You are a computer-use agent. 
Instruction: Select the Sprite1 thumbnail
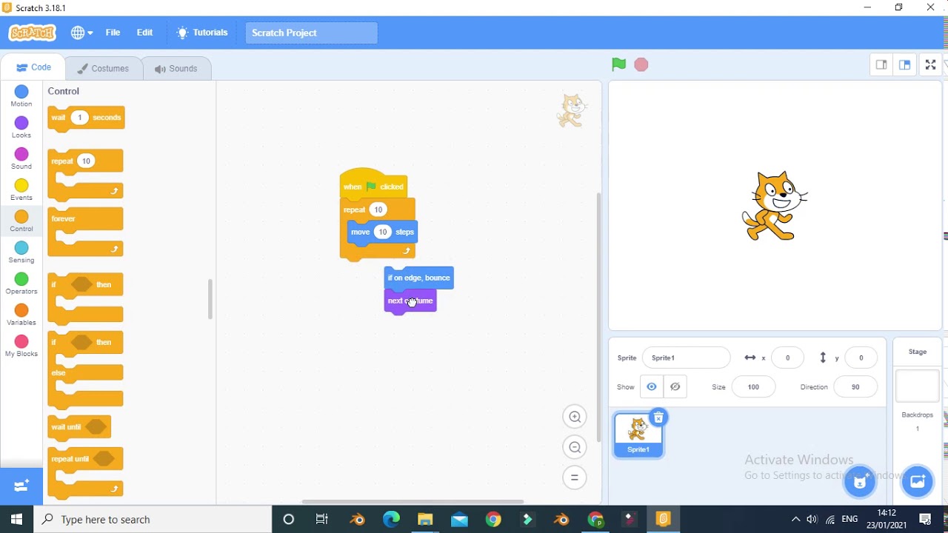pyautogui.click(x=638, y=435)
